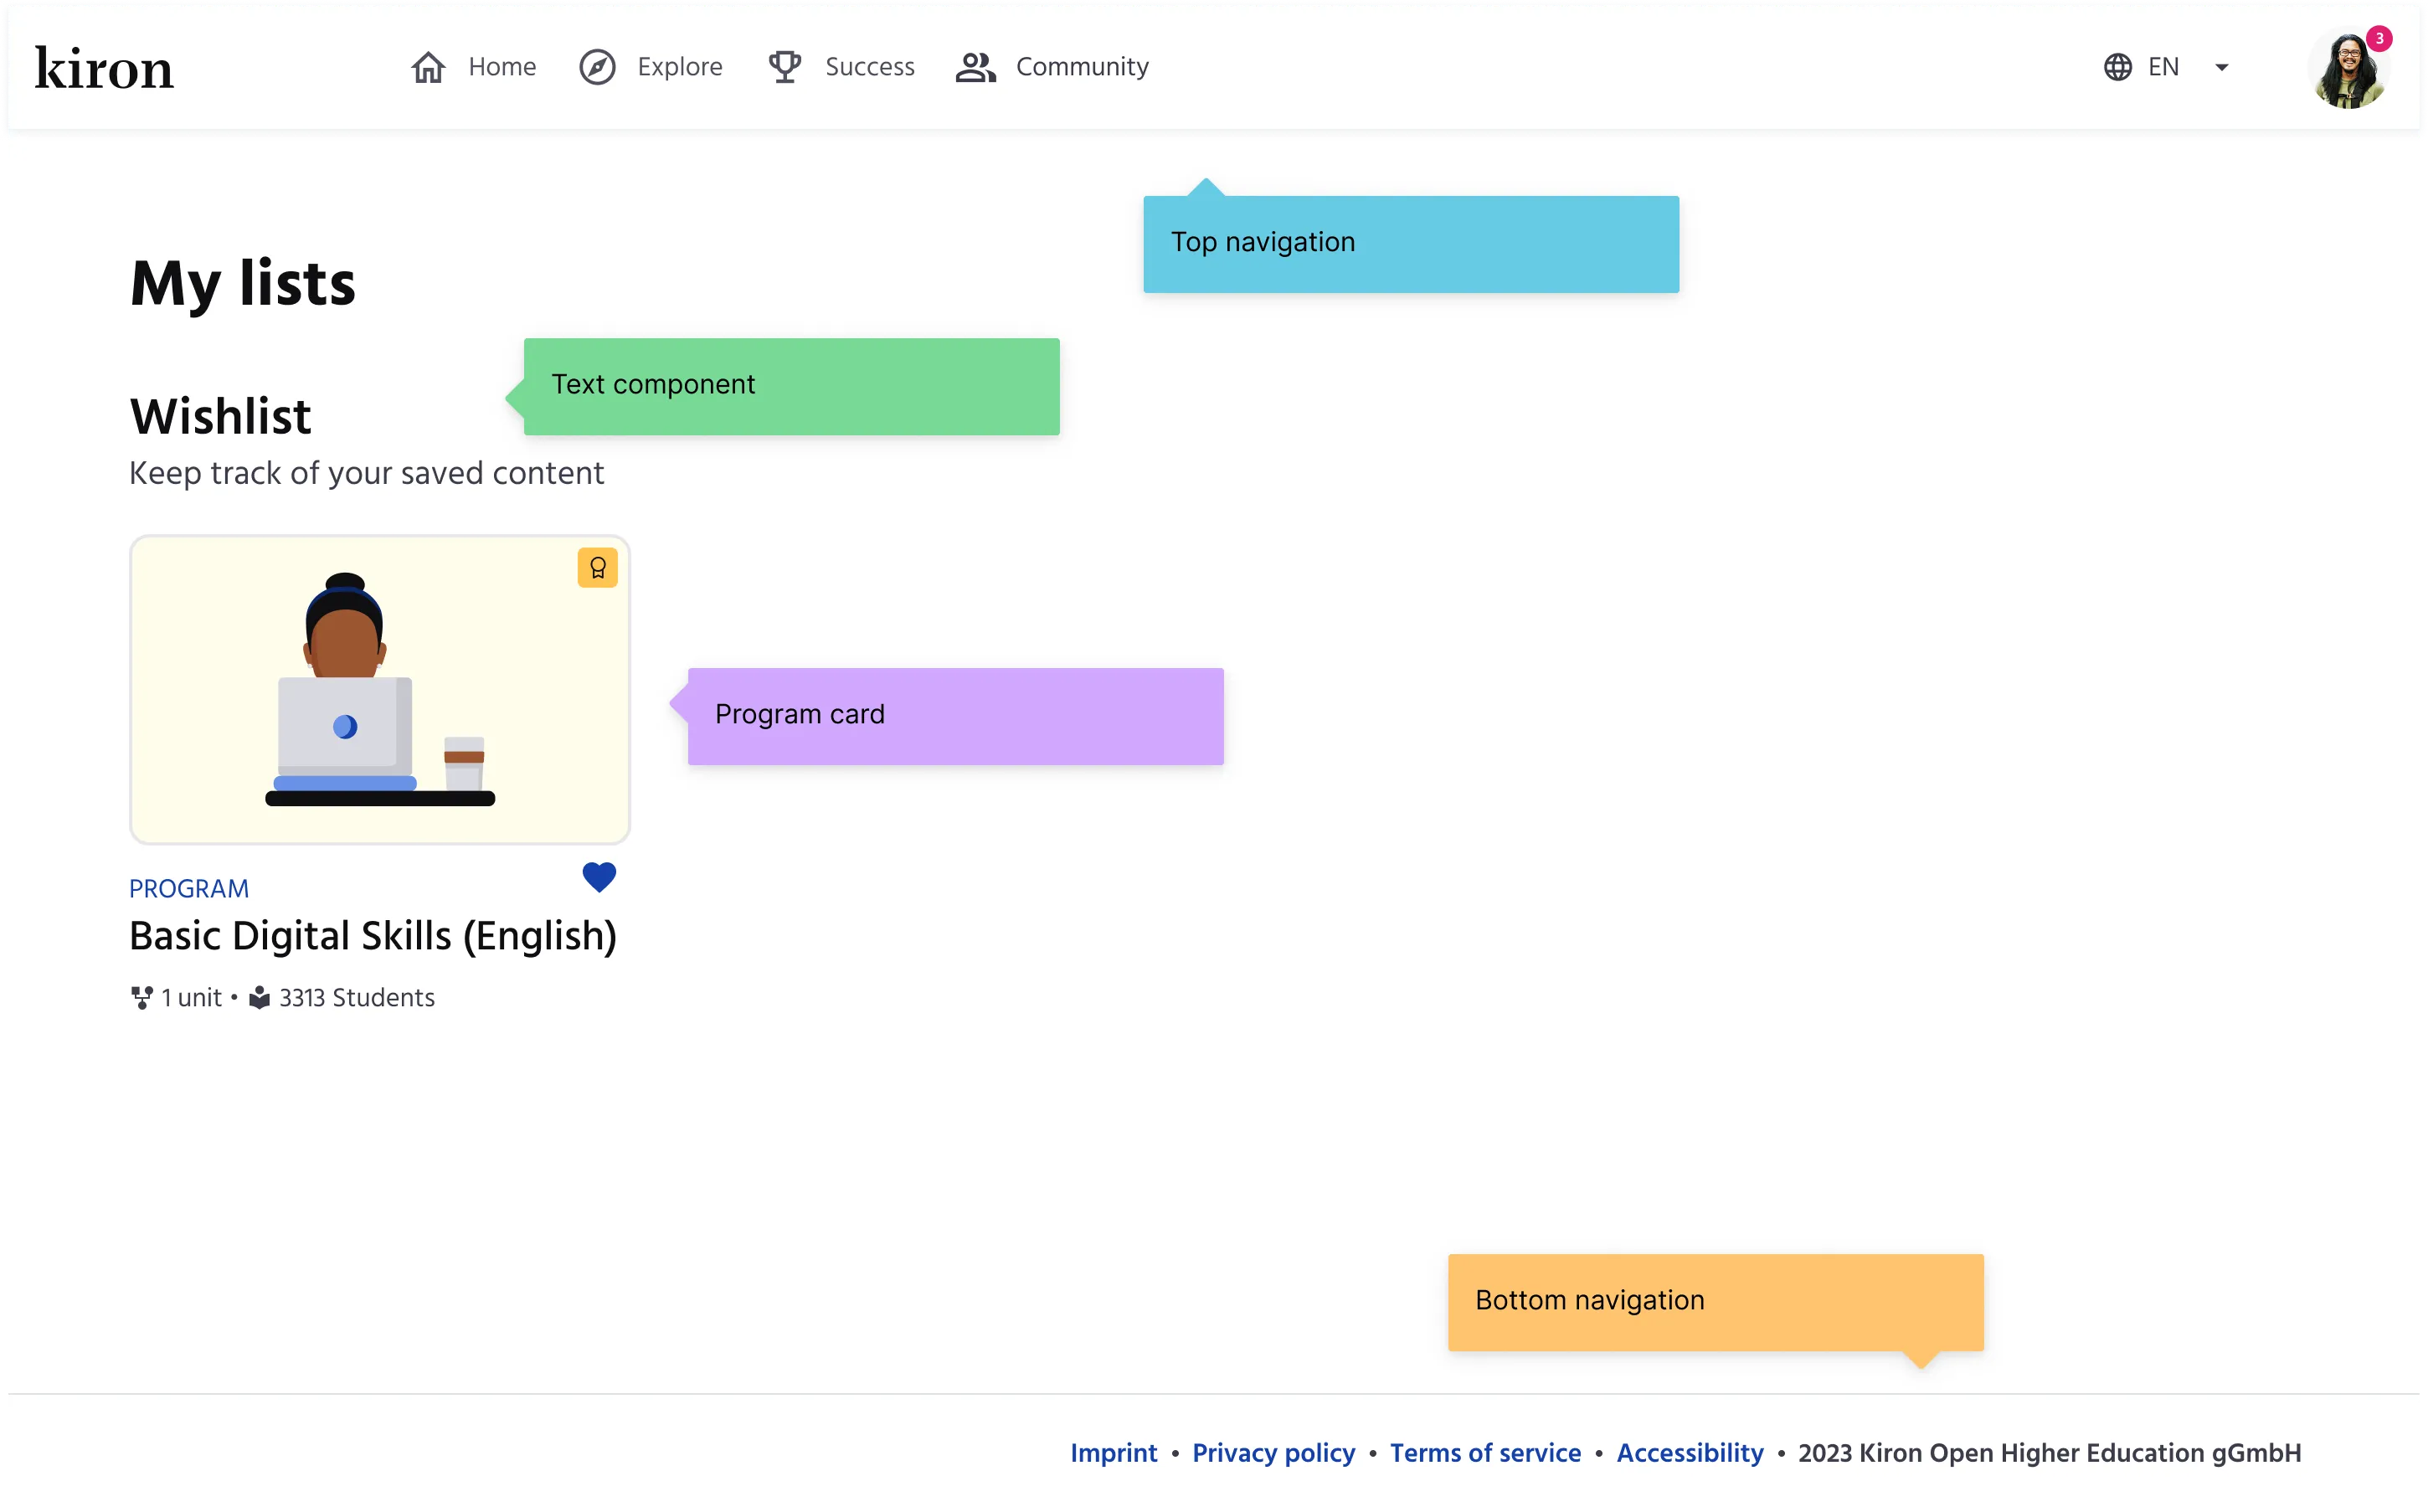The height and width of the screenshot is (1512, 2428).
Task: Open the Basic Digital Skills program card thumbnail
Action: [x=380, y=689]
